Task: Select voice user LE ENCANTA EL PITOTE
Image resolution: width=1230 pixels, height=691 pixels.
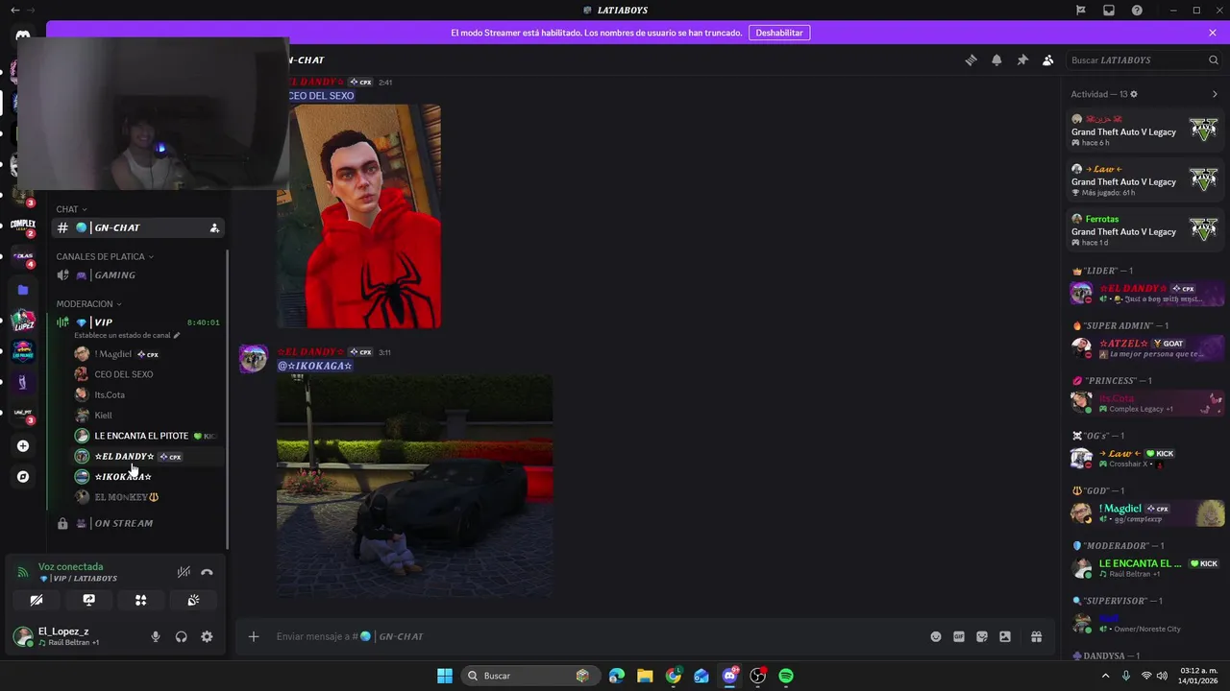Action: click(149, 436)
